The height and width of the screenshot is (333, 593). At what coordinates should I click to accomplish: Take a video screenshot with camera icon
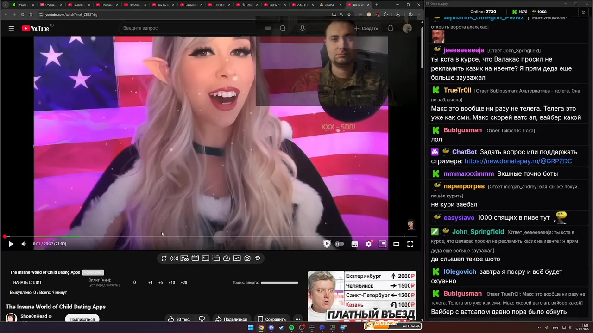247,259
